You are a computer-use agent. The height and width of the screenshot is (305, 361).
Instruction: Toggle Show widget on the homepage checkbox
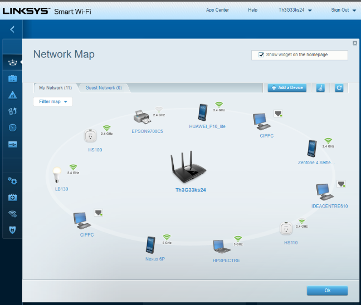point(261,55)
